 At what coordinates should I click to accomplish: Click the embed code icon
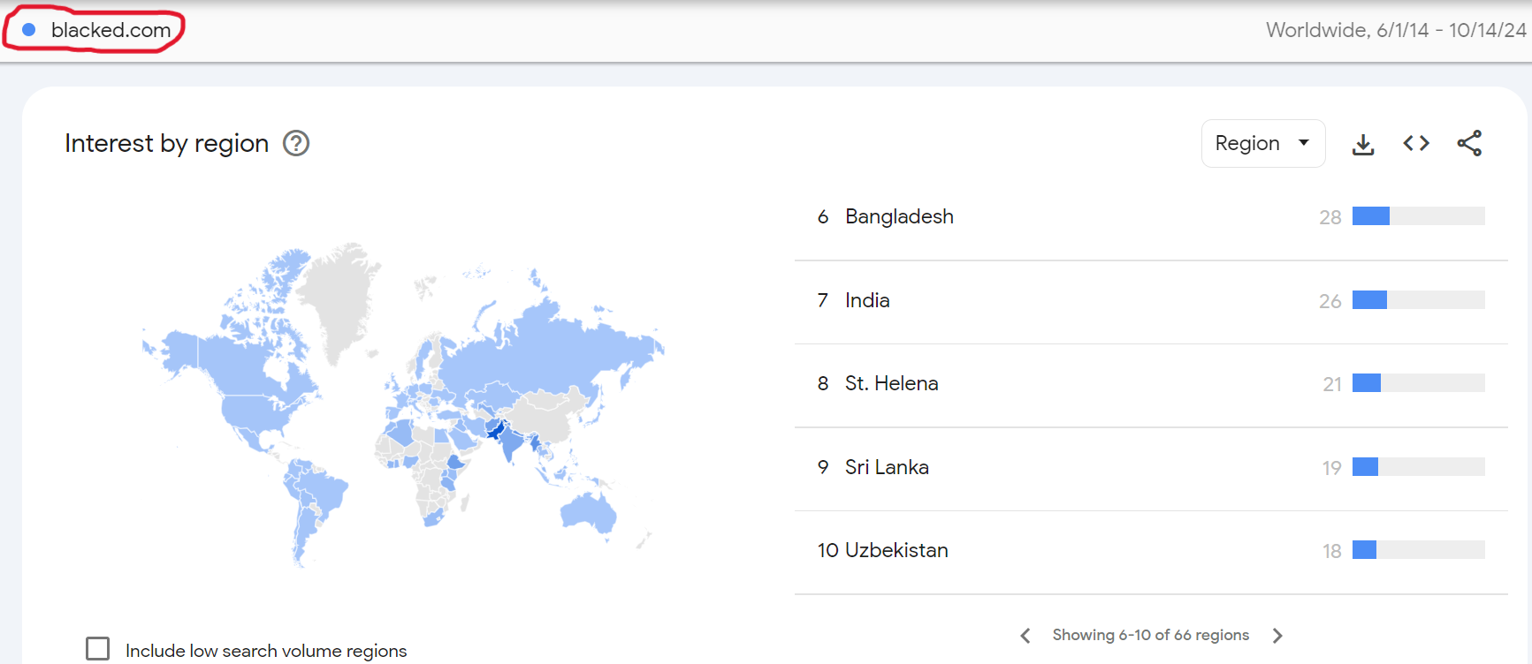click(1416, 144)
